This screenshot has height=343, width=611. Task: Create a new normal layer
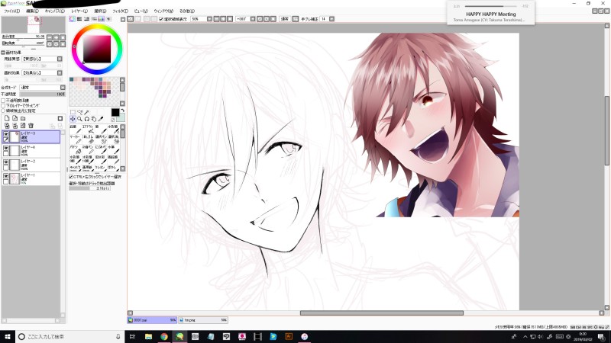click(x=7, y=118)
